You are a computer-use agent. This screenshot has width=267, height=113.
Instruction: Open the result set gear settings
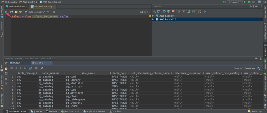tap(258, 68)
